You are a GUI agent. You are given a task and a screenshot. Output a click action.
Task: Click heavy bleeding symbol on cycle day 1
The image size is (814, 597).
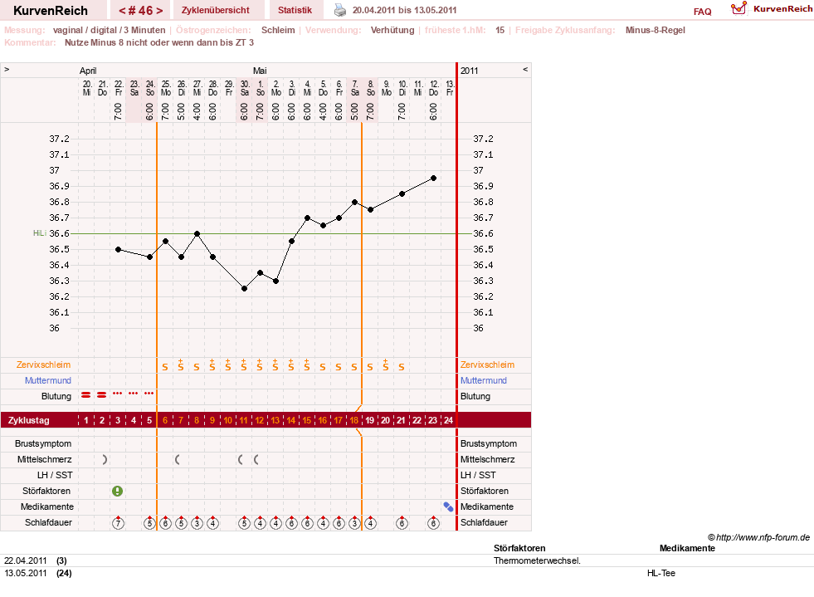85,395
